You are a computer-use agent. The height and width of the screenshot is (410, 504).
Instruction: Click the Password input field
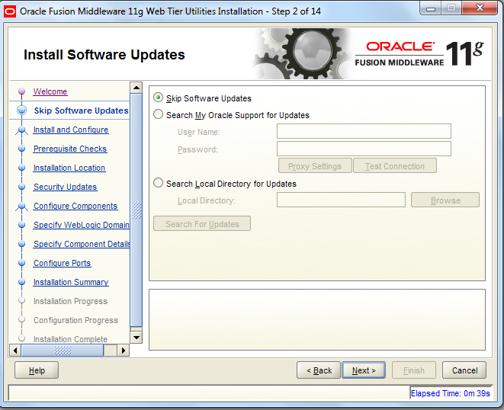(364, 149)
